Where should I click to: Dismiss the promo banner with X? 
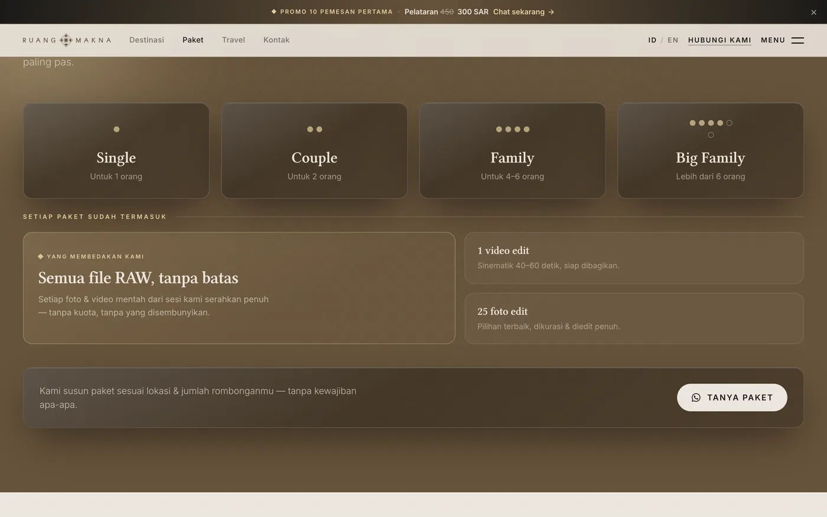(x=813, y=12)
